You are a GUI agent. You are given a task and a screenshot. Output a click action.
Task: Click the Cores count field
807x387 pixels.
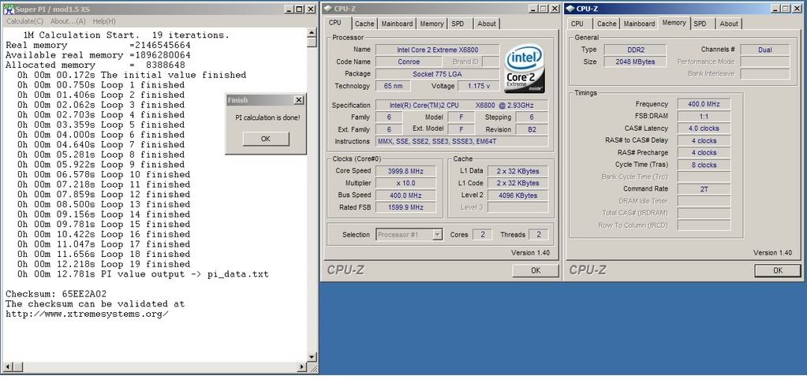(x=482, y=235)
